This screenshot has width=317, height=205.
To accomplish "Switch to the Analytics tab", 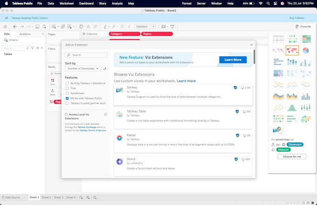I will pyautogui.click(x=25, y=34).
